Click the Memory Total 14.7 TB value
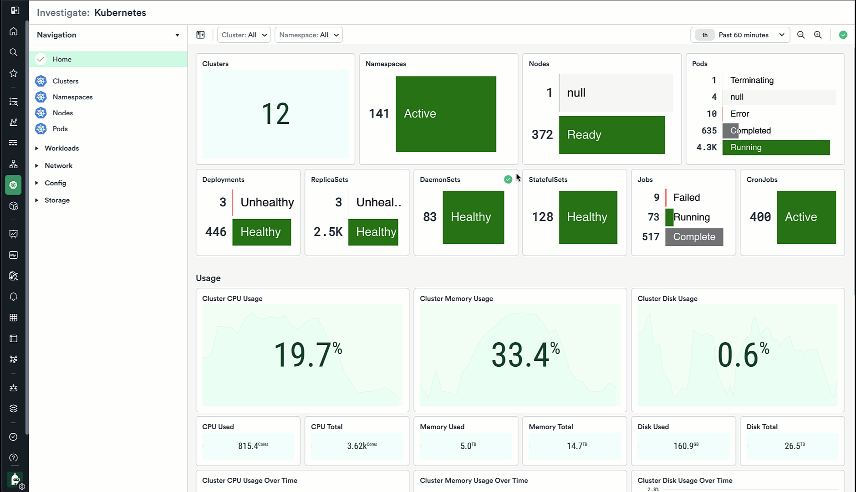Screen dimensions: 856x492 coord(577,446)
